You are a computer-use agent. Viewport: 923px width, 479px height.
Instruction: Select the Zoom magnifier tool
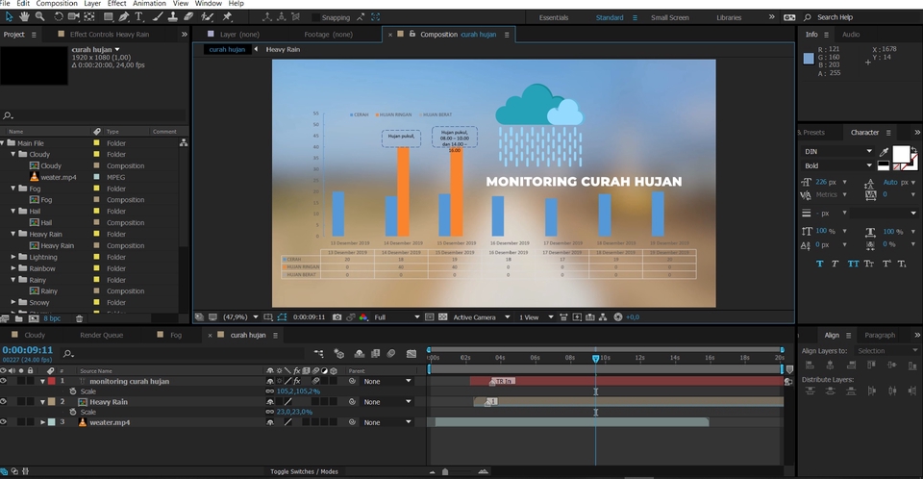pyautogui.click(x=40, y=16)
